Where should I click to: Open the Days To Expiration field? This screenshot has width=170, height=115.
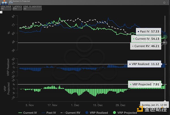tap(32, 9)
